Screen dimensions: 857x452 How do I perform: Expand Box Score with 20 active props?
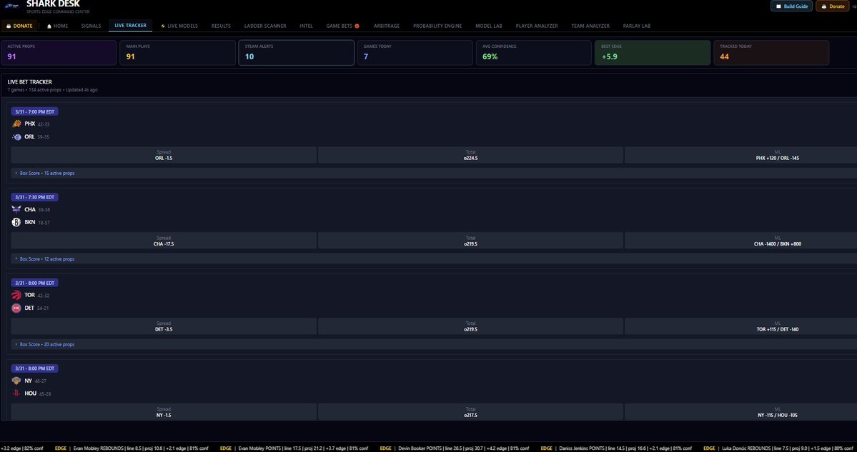point(46,343)
